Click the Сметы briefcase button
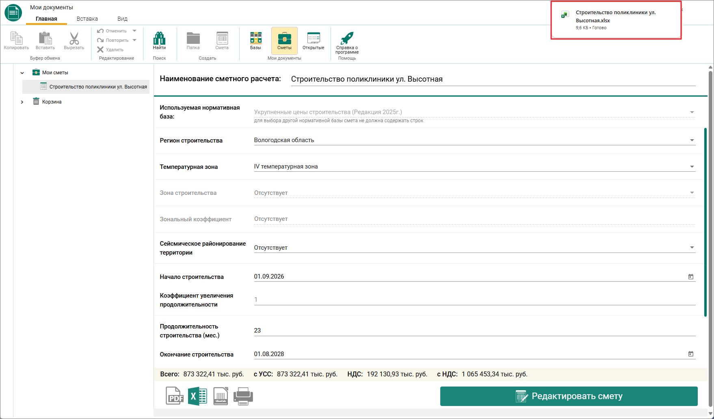This screenshot has width=714, height=419. (284, 41)
